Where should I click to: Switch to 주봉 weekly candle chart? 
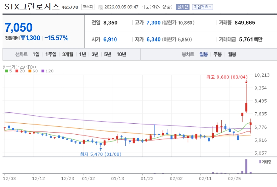tap(218, 54)
